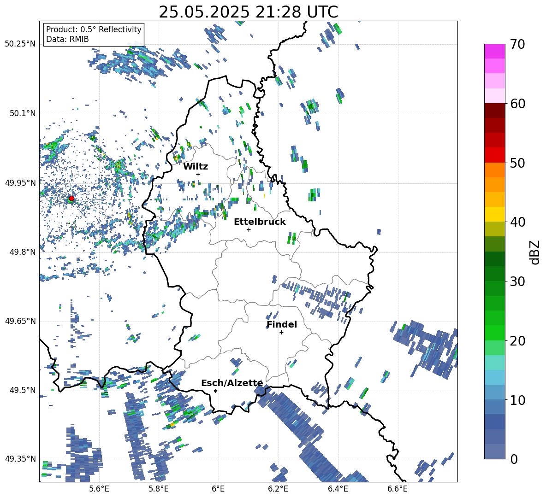Click the 5.6°E longitude label
The image size is (546, 498).
pyautogui.click(x=99, y=489)
